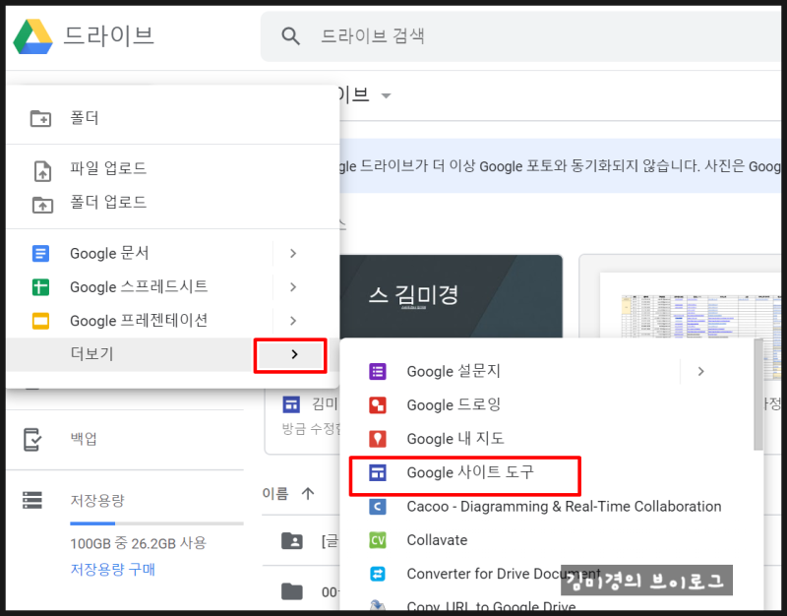
Task: Select Converter for Drive Document entry
Action: (547, 574)
